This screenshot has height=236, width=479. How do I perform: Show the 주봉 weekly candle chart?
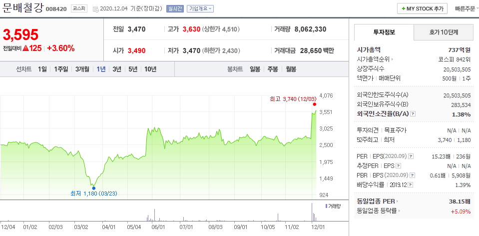pyautogui.click(x=273, y=69)
